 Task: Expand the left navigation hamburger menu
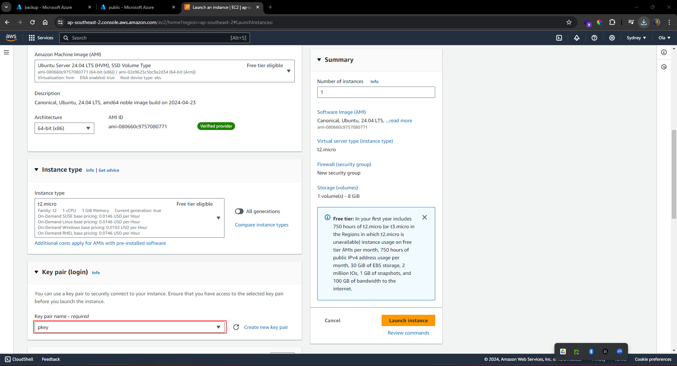tap(6, 52)
